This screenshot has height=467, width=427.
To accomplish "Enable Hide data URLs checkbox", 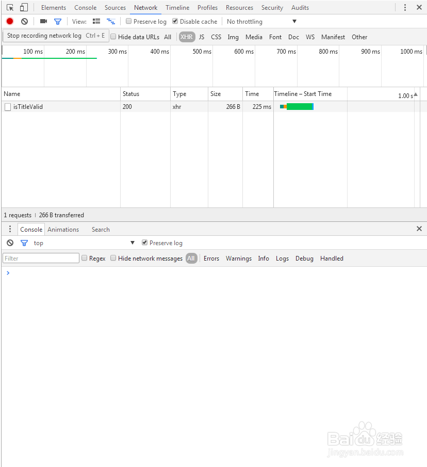I will 113,37.
